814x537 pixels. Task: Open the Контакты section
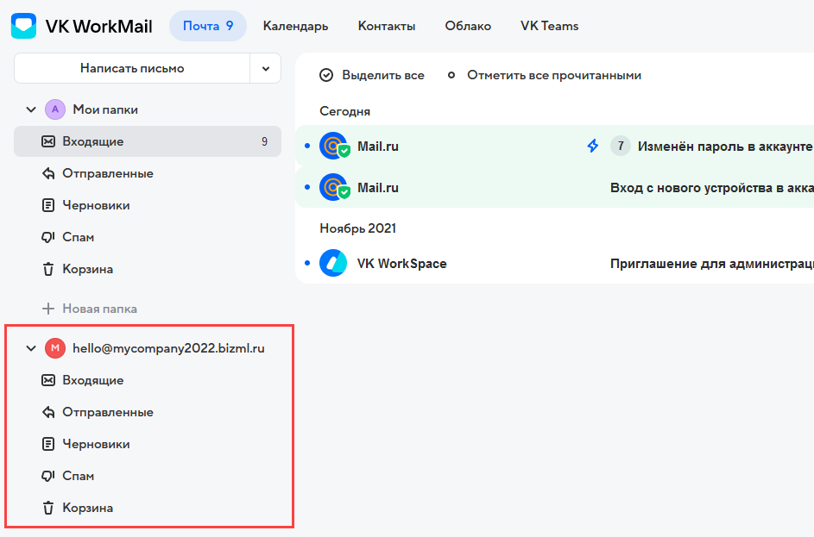(x=386, y=26)
